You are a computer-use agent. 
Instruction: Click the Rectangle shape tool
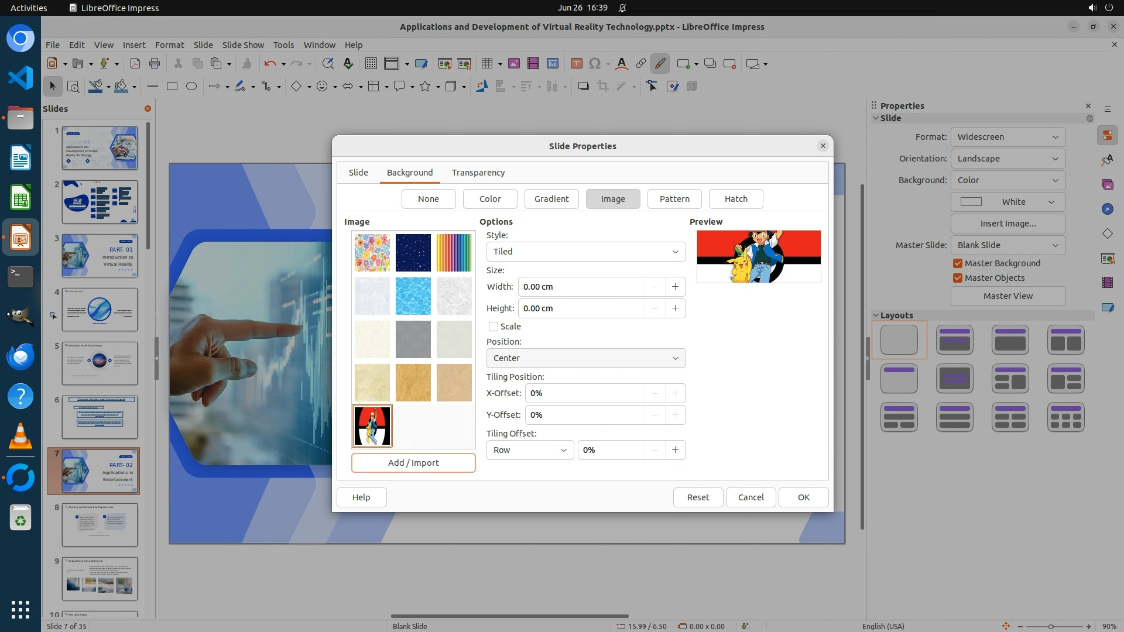point(172,86)
